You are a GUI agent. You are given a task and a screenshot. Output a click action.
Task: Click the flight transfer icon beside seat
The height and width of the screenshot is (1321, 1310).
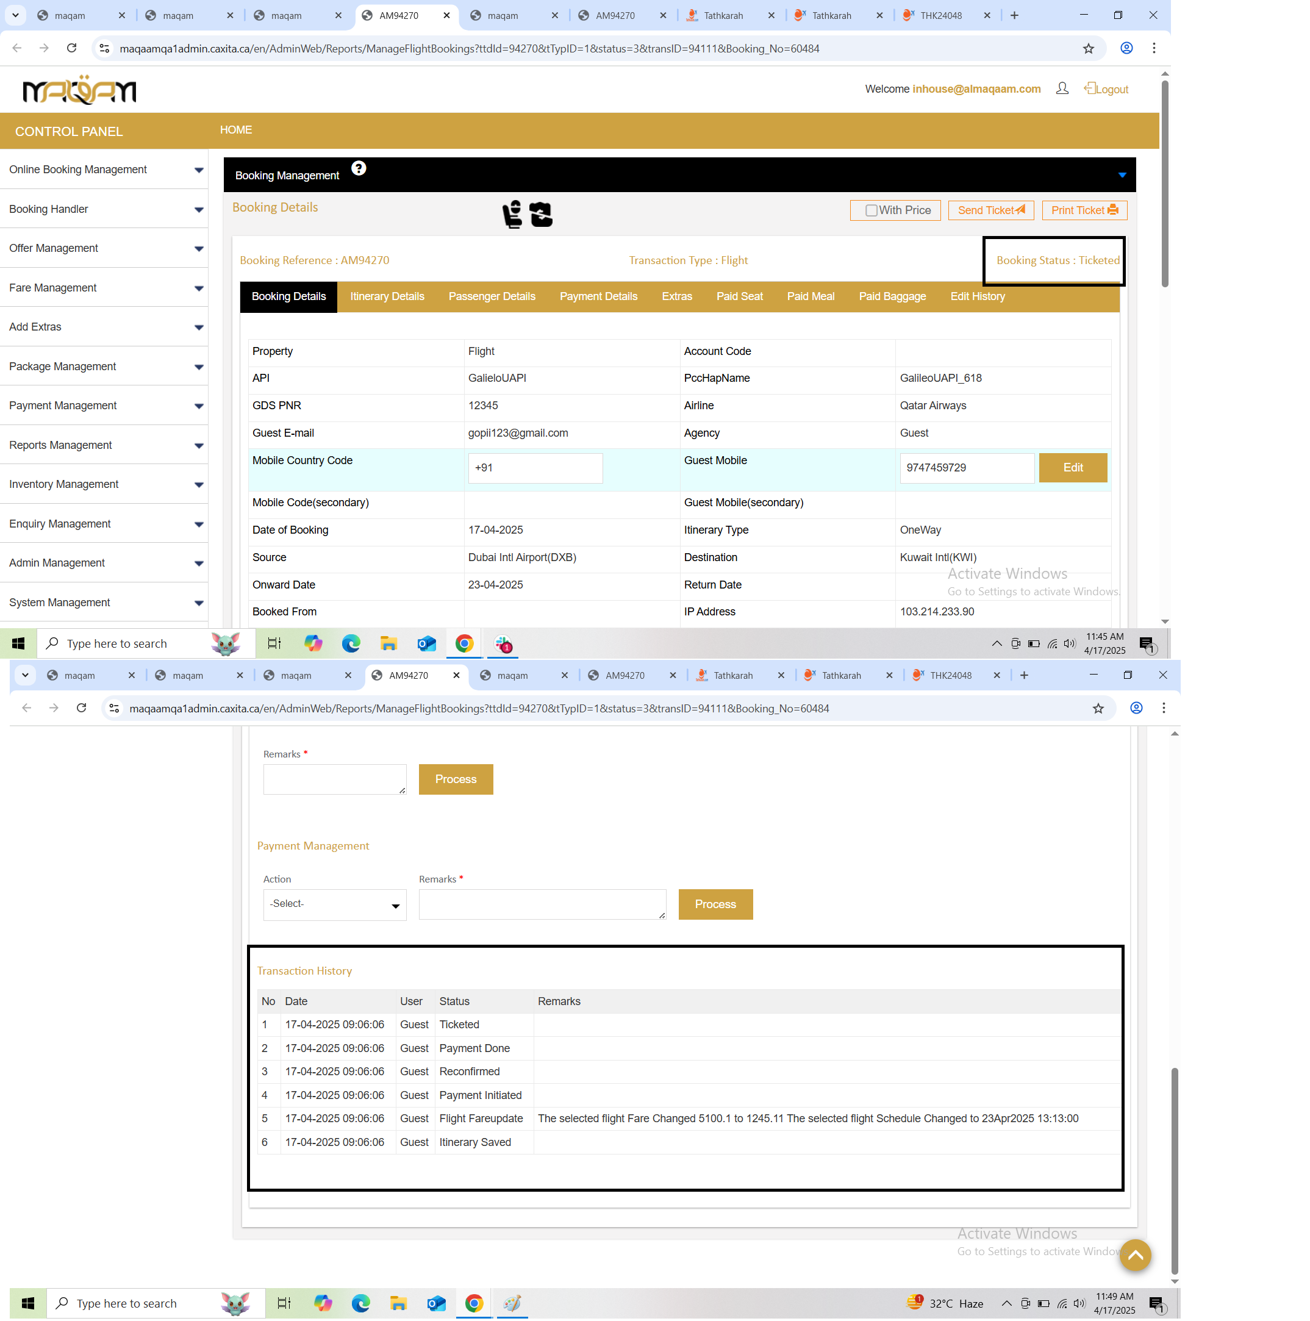click(541, 215)
